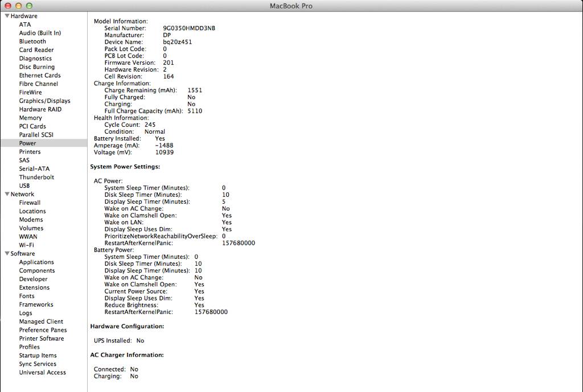
Task: Click the Condition value Normal
Action: point(155,131)
